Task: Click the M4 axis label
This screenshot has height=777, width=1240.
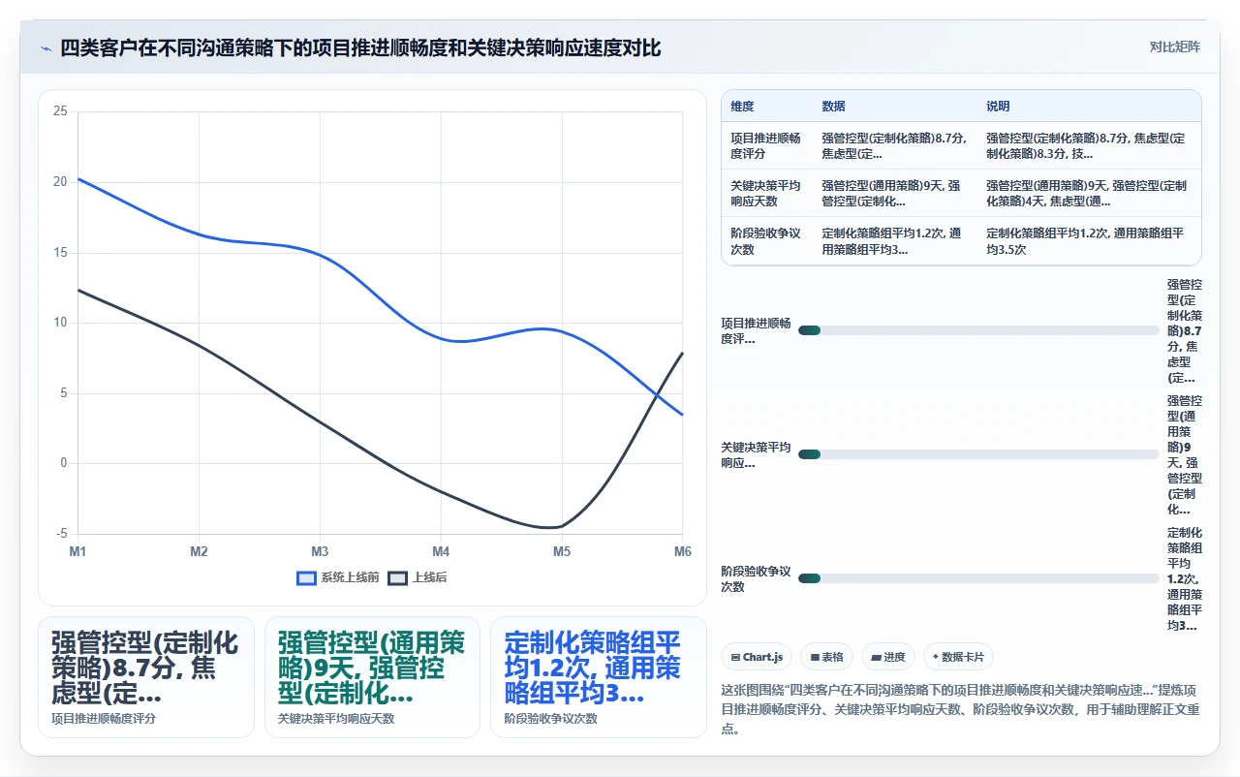Action: point(441,551)
